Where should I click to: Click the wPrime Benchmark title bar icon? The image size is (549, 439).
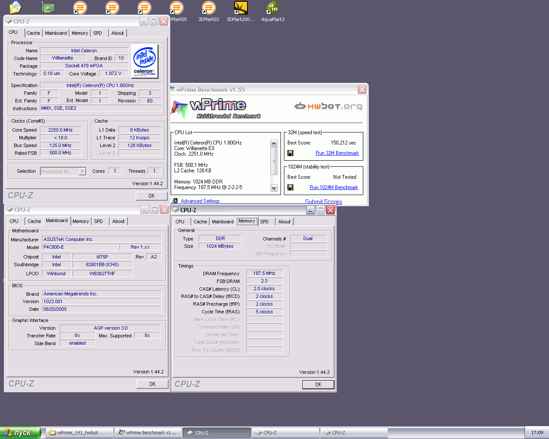tap(173, 90)
